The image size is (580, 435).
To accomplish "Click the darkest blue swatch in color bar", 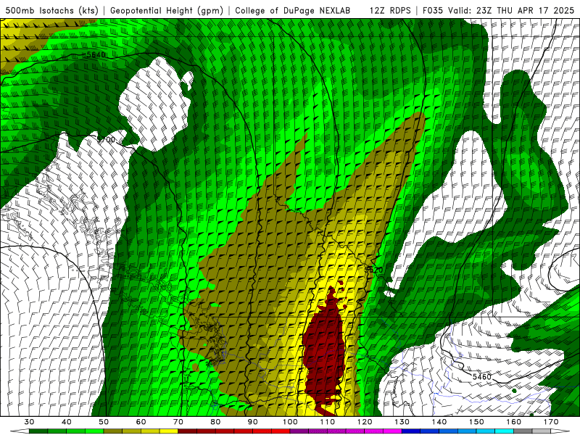I will [x=411, y=431].
